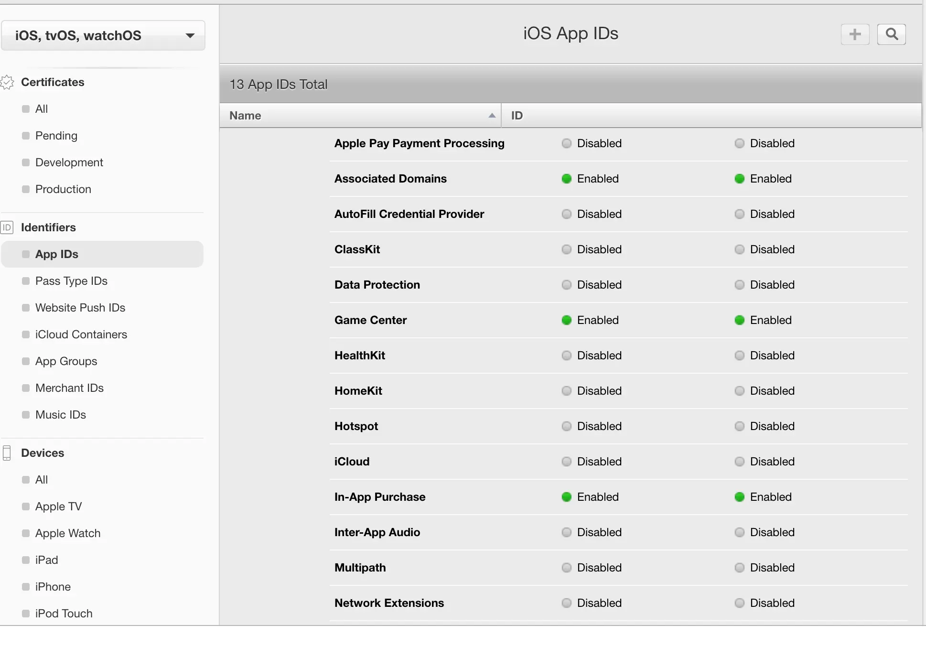Click the gray Disabled dot for HealthKit
The image size is (926, 647).
point(566,356)
